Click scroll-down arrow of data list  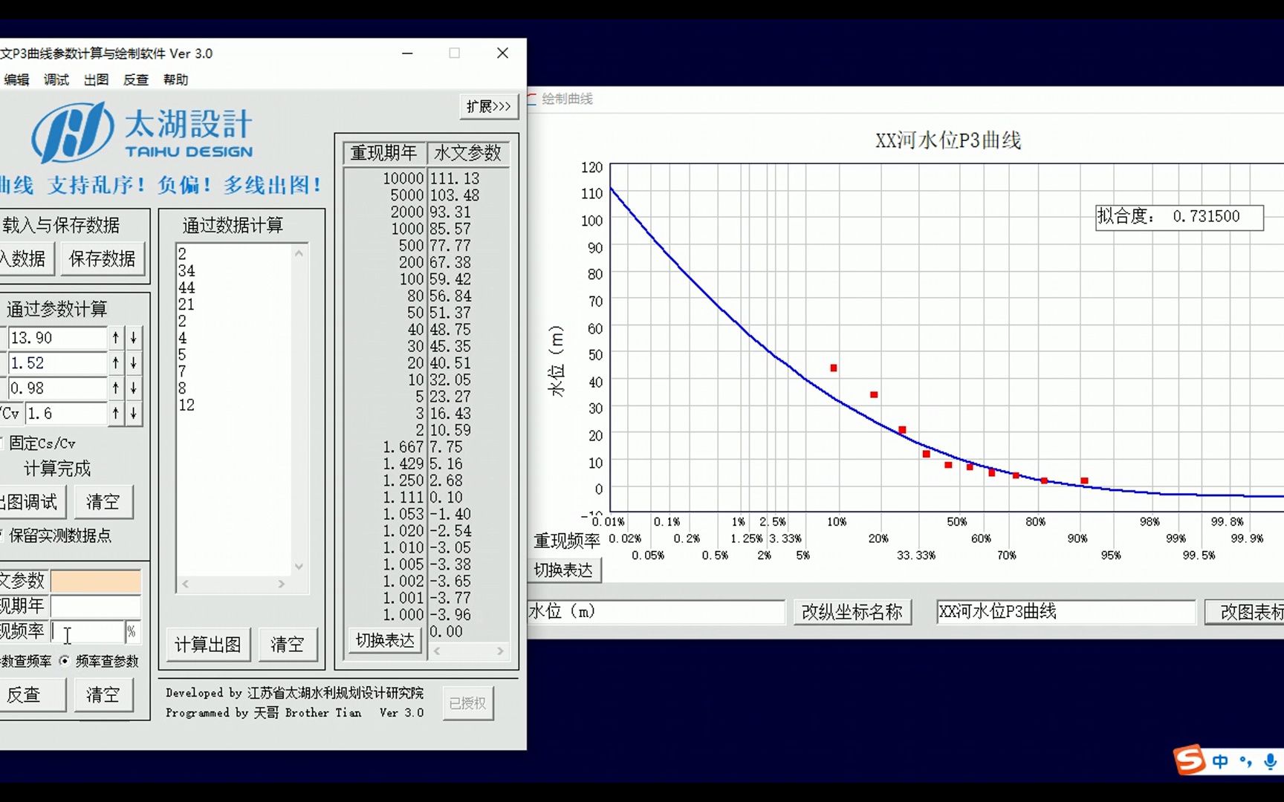pyautogui.click(x=299, y=567)
